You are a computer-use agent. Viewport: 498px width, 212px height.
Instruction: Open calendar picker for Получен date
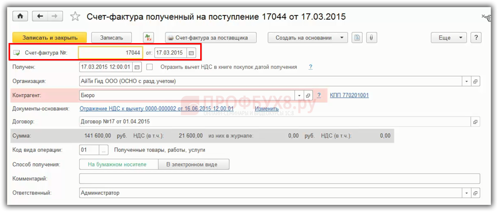click(x=138, y=67)
